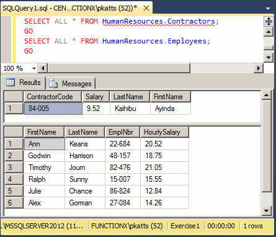The height and width of the screenshot is (237, 276).
Task: Click the contractors LastName column header
Action: (x=130, y=97)
